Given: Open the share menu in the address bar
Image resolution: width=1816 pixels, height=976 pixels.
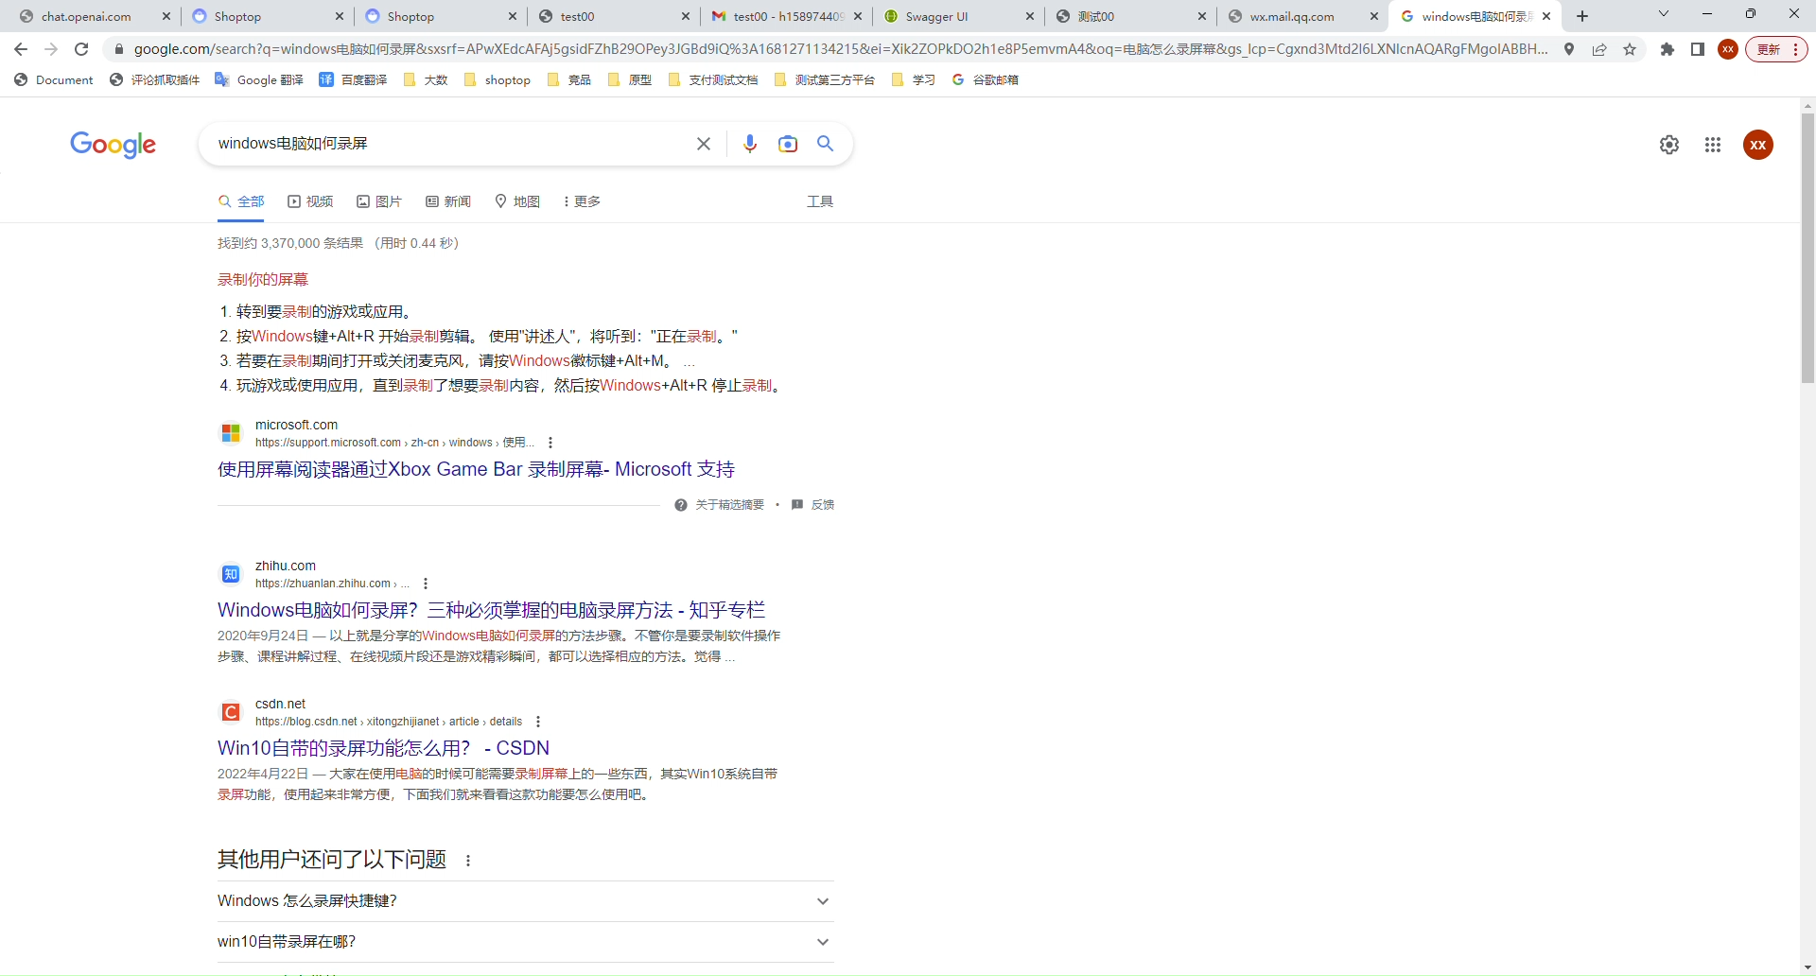Looking at the screenshot, I should [1599, 49].
